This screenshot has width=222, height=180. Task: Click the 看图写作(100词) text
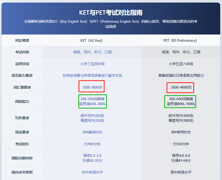(x=181, y=121)
